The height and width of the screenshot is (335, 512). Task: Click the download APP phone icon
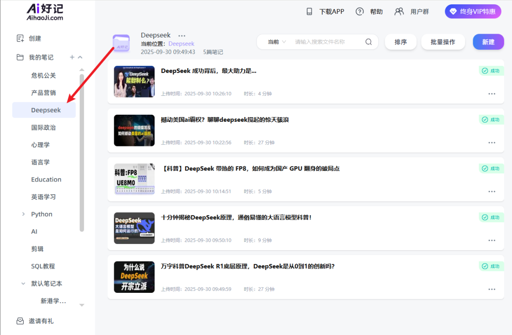(310, 11)
